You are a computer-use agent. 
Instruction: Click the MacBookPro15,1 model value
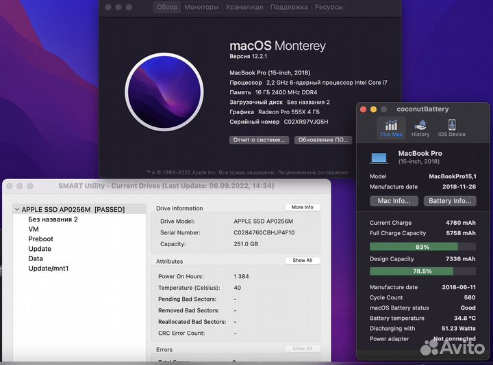tap(453, 176)
